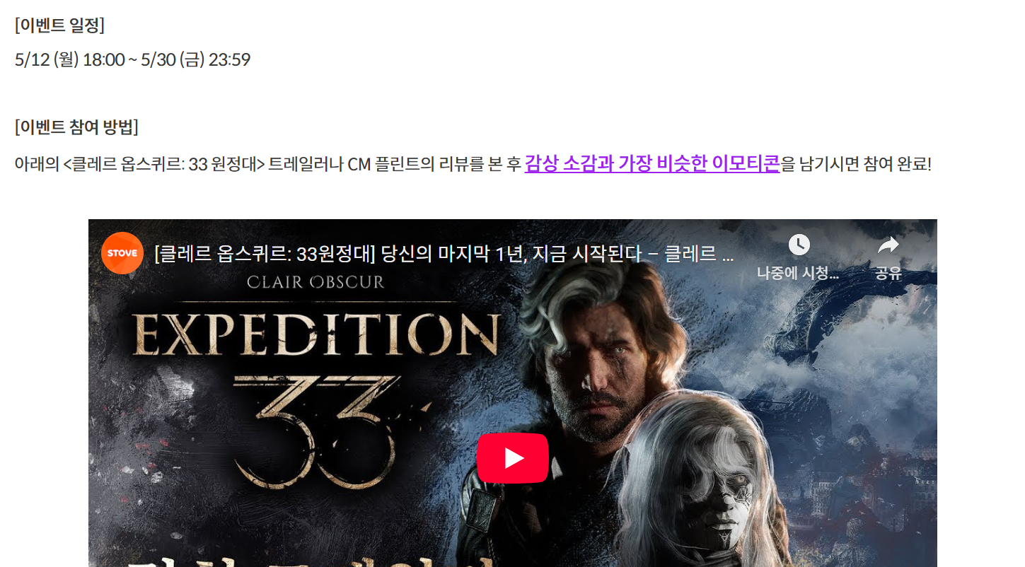Click the Watch Later clock icon
Viewport: 1025px width, 567px height.
pos(799,245)
